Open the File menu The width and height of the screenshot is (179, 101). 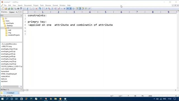5,5
